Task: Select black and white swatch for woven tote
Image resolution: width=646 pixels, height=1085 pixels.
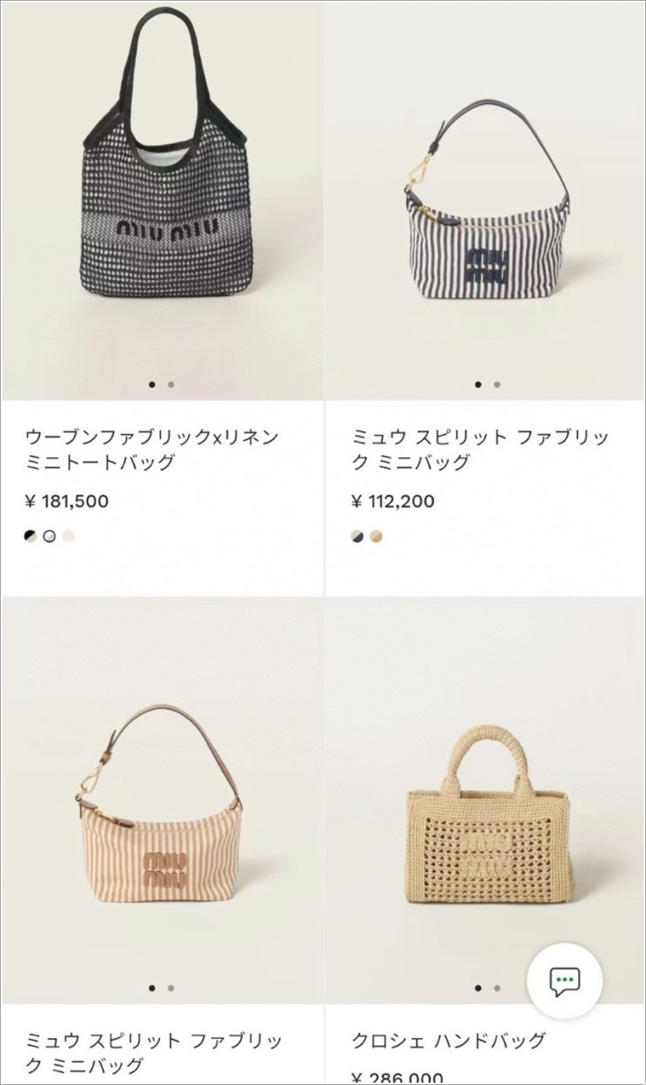Action: coord(30,536)
